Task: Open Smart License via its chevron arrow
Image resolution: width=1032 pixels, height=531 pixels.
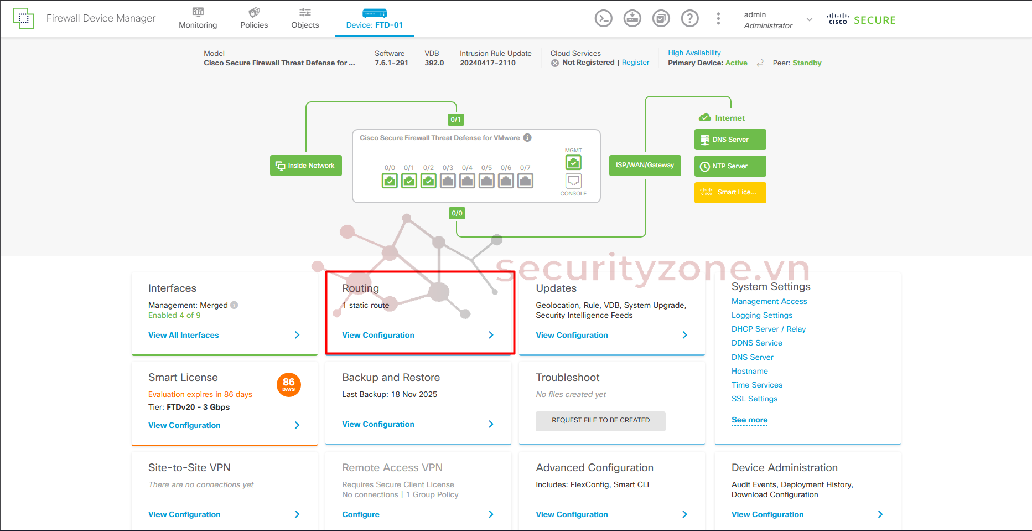Action: pos(297,425)
